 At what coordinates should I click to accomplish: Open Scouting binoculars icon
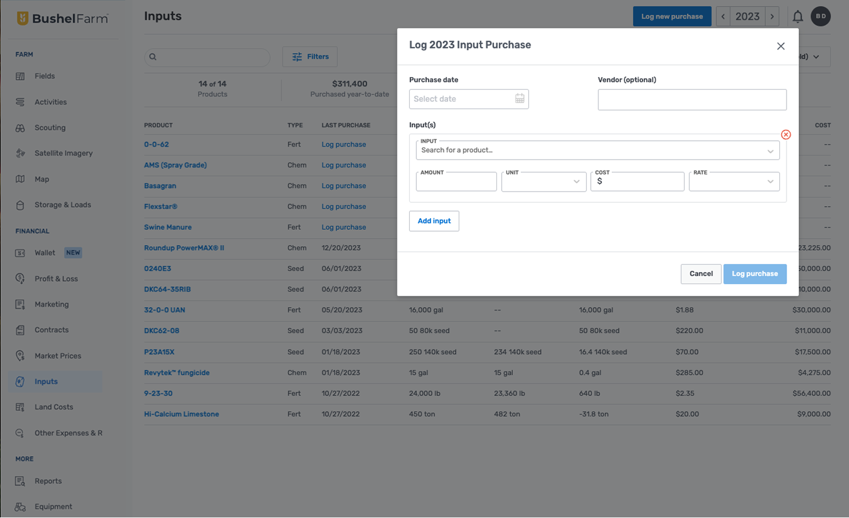click(x=20, y=128)
